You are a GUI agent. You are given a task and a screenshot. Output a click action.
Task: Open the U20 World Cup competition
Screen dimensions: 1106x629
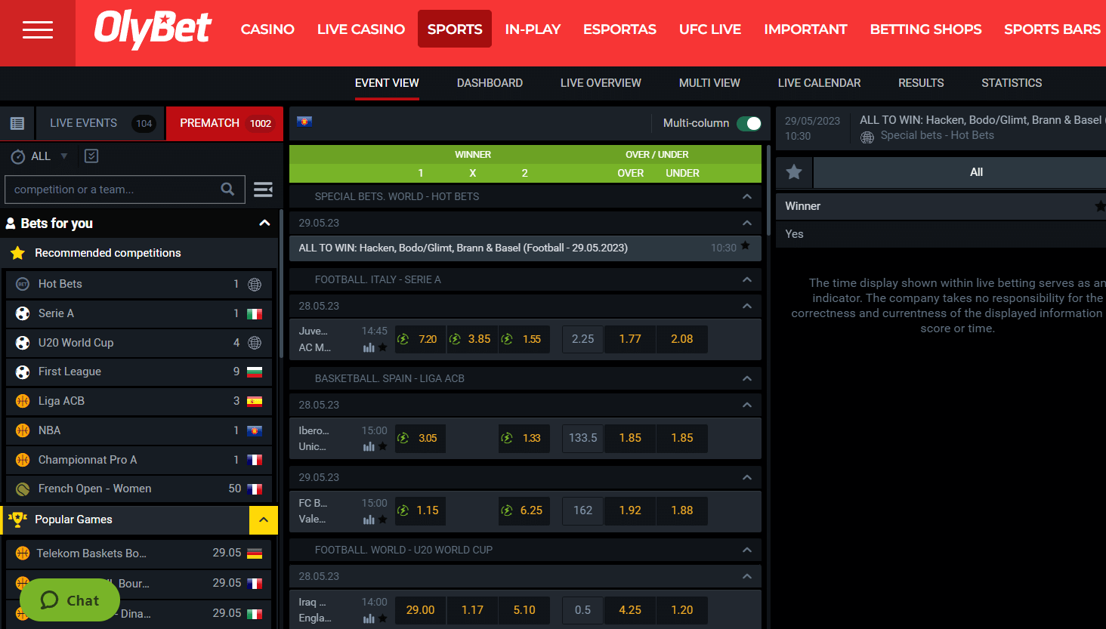[139, 343]
